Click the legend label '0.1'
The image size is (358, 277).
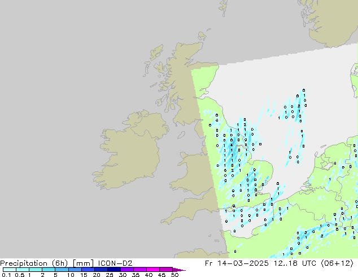(x=6, y=275)
